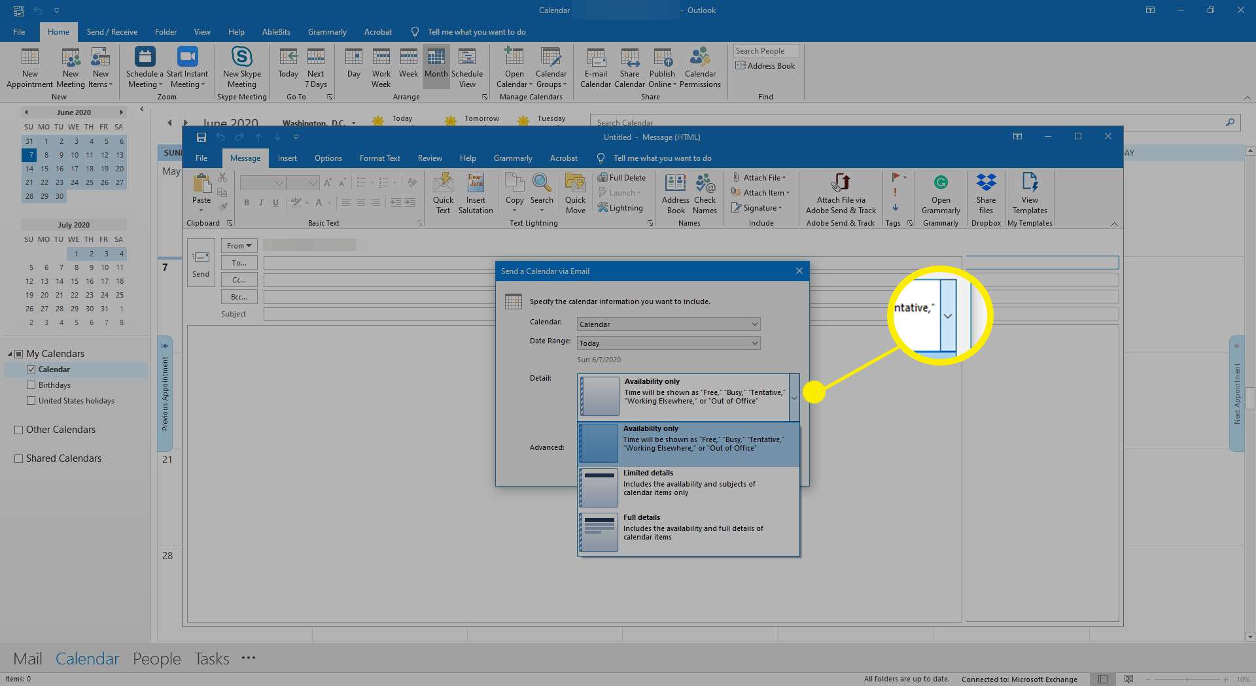Save message using quick access save icon
This screenshot has width=1256, height=686.
(201, 137)
